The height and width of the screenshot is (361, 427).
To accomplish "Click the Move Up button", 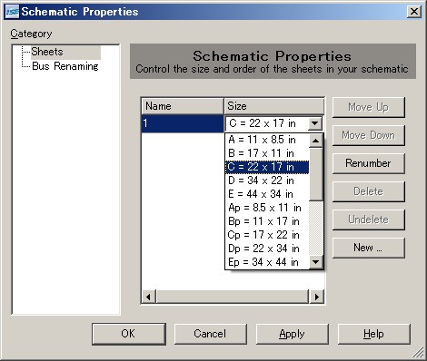I will tap(369, 107).
